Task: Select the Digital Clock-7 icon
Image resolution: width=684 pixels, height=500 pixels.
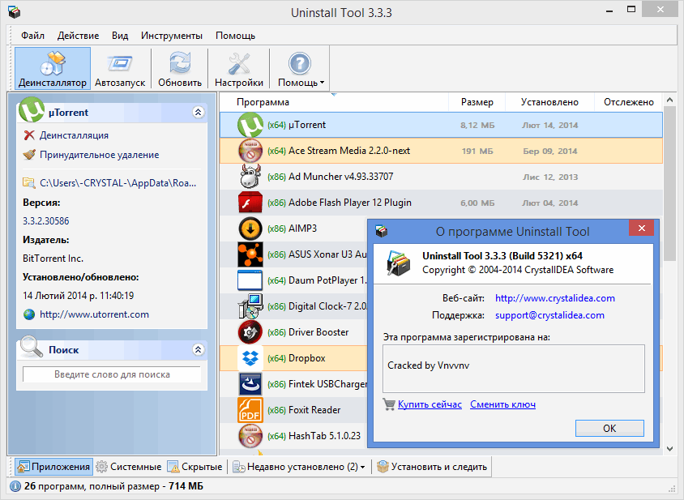Action: coord(250,306)
